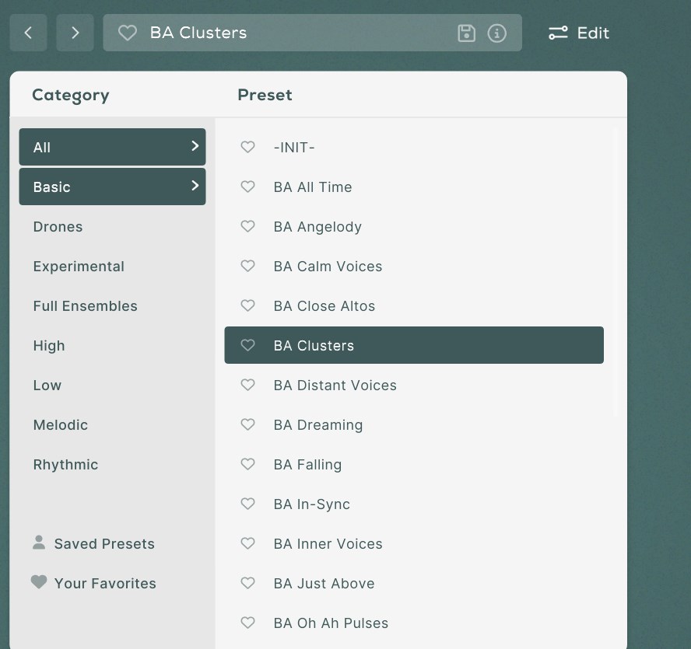Screen dimensions: 691x649
Task: Click the Edit sliders icon
Action: 558,33
